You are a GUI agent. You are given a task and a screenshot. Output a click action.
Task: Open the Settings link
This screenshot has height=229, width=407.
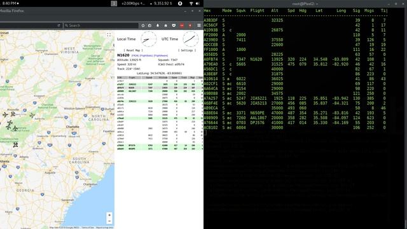click(187, 50)
